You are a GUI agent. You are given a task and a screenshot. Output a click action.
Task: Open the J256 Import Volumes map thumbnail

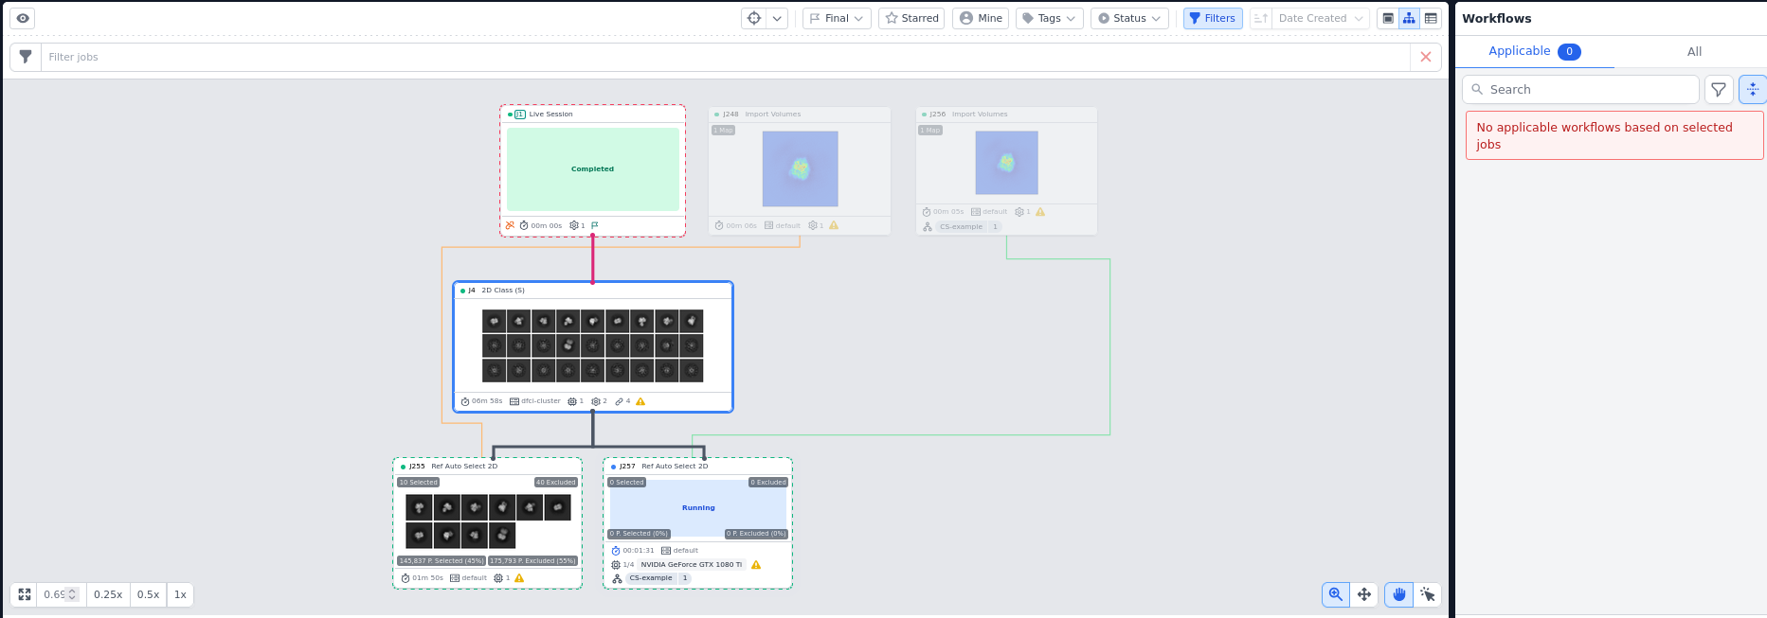[x=1007, y=163]
